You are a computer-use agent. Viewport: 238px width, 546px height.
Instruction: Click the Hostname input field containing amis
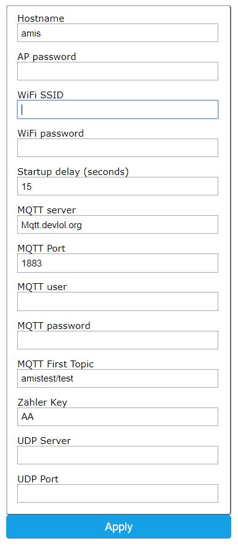tap(118, 33)
